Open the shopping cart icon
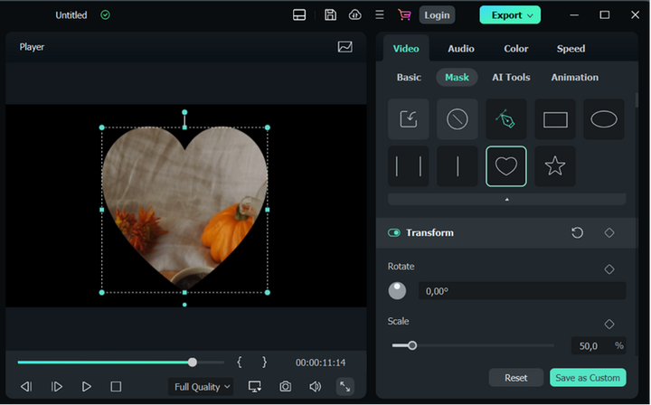This screenshot has height=405, width=651. (404, 15)
